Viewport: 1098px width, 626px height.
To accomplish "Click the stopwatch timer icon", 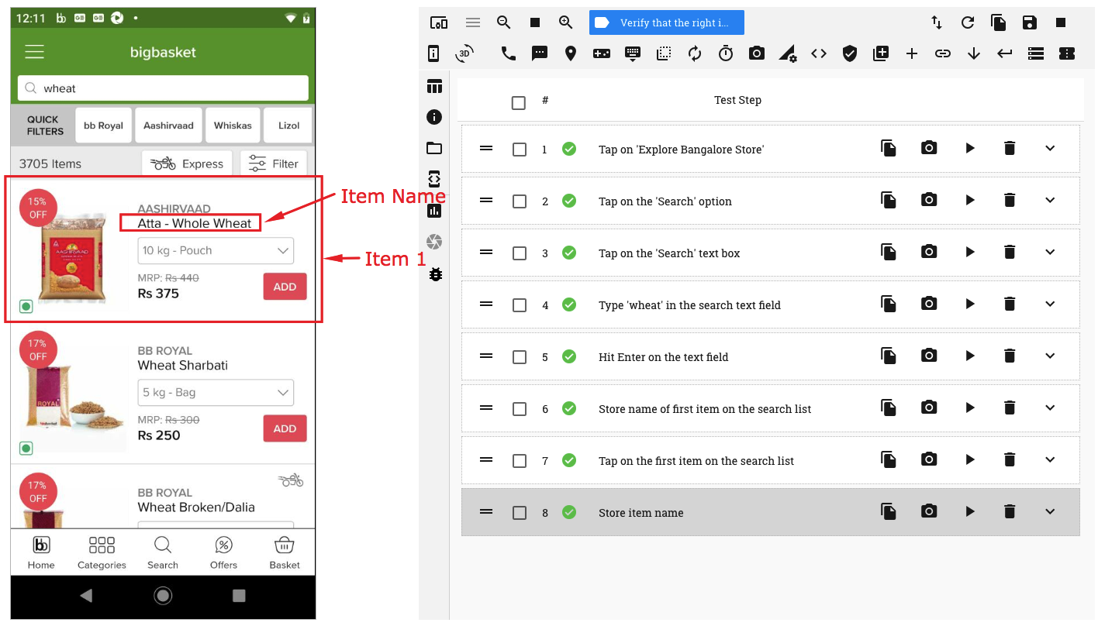I will point(726,53).
